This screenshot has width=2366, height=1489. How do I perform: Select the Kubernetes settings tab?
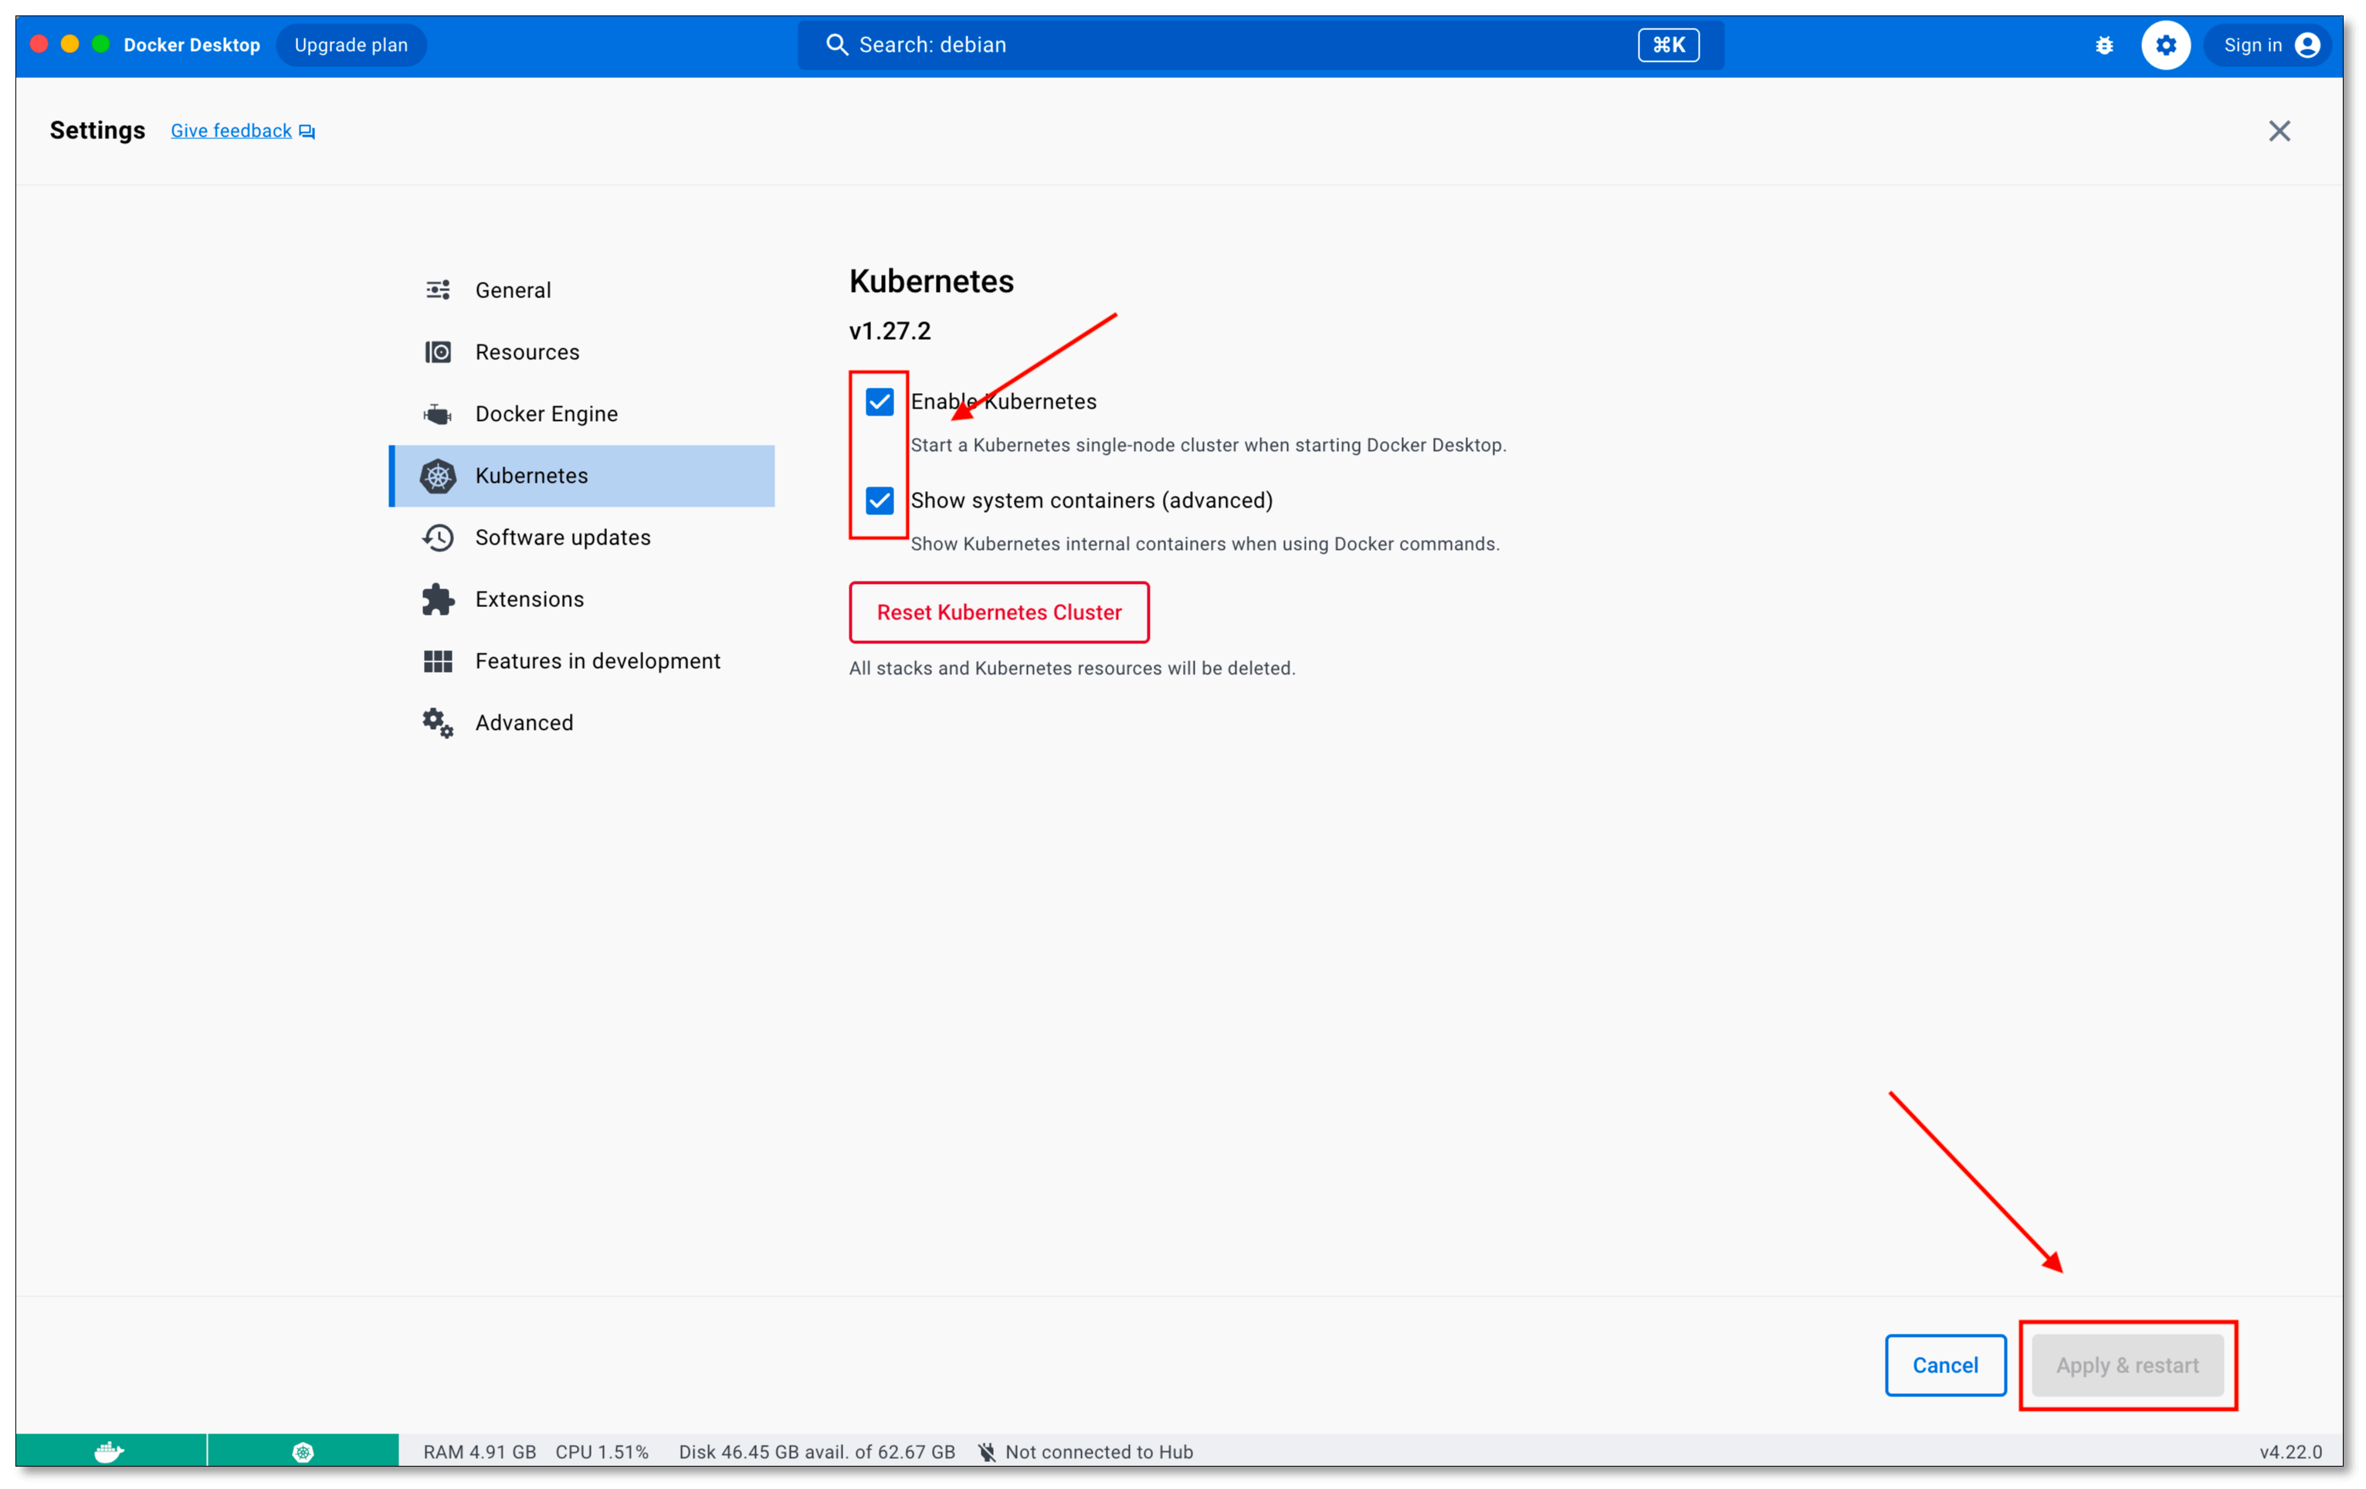click(530, 476)
